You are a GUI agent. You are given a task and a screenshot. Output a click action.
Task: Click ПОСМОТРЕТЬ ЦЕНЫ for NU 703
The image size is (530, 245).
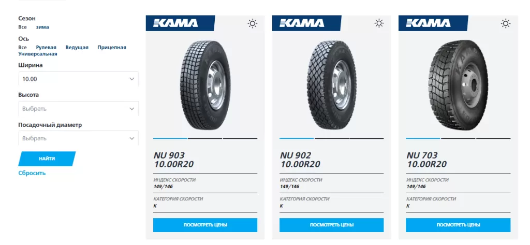[x=458, y=225]
